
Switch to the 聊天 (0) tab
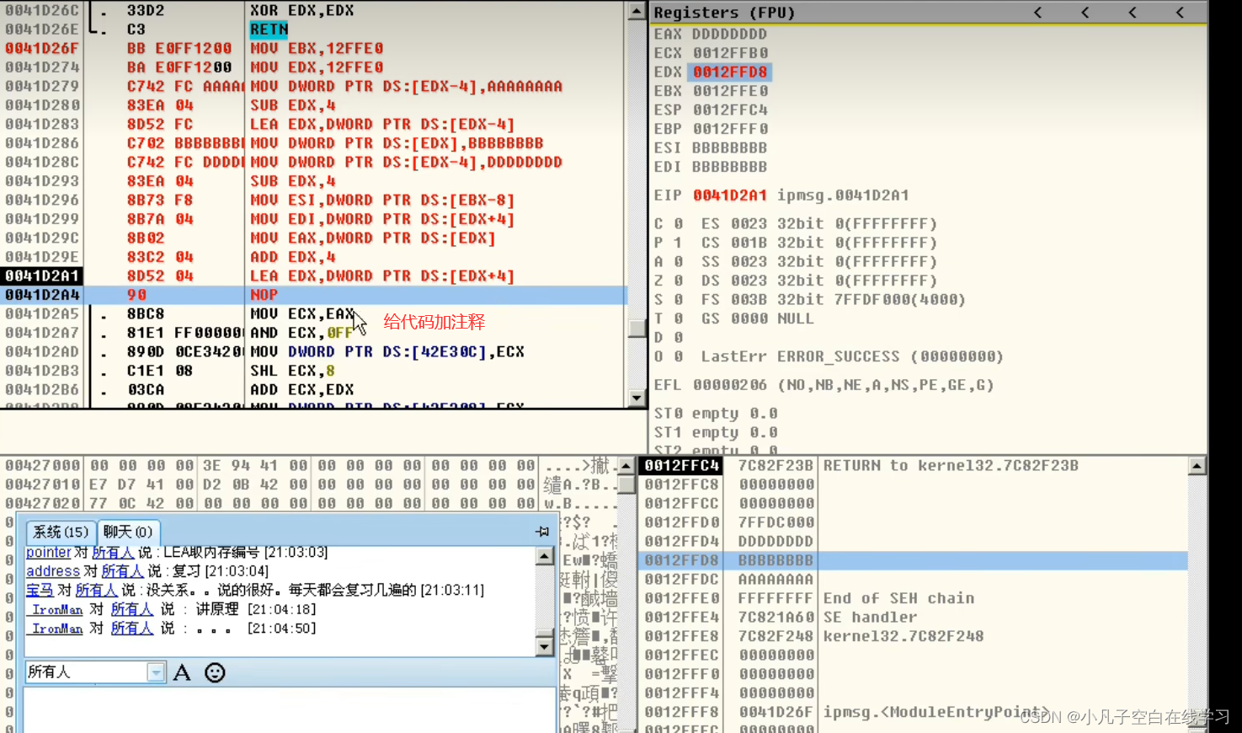click(127, 532)
